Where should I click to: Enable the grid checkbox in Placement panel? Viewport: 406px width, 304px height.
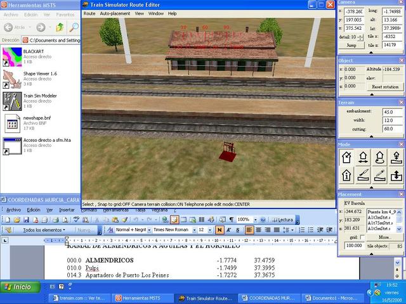coord(363,237)
